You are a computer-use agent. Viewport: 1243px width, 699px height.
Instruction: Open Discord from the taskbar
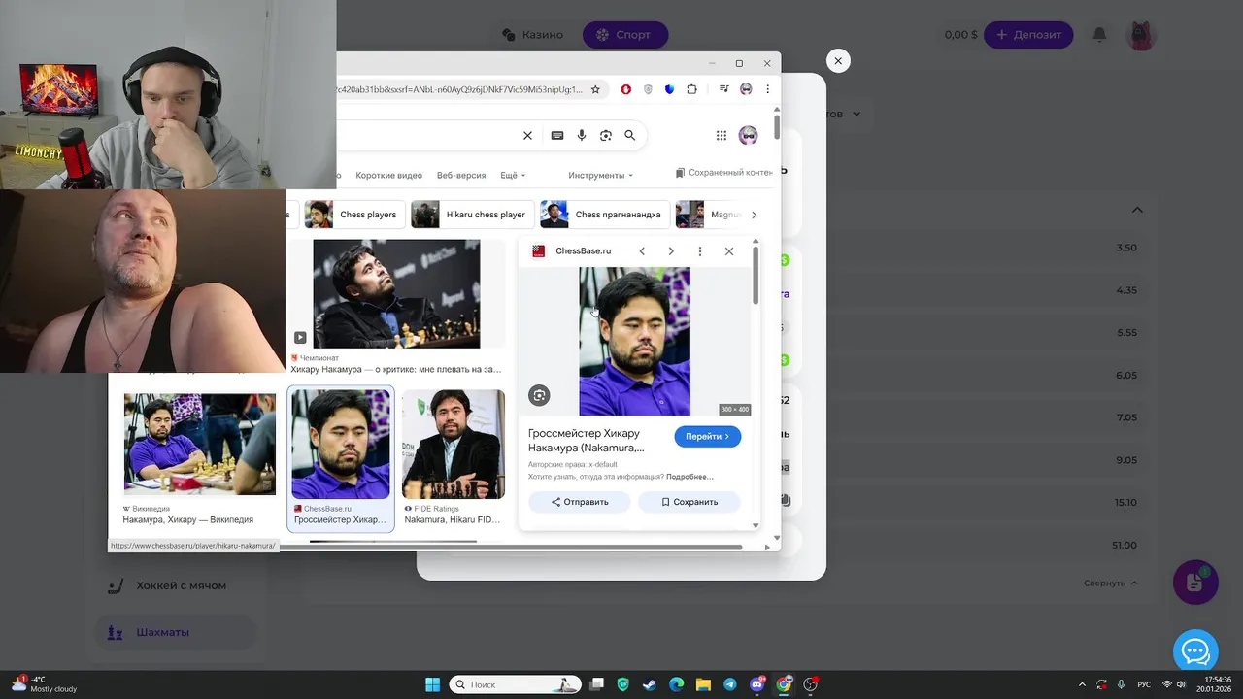click(x=756, y=684)
